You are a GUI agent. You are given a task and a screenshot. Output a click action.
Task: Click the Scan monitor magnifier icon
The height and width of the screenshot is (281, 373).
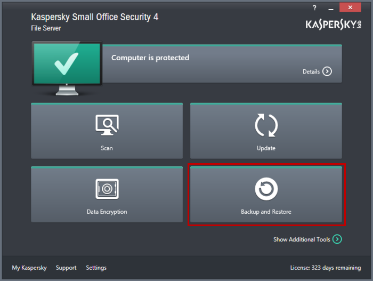tap(107, 125)
